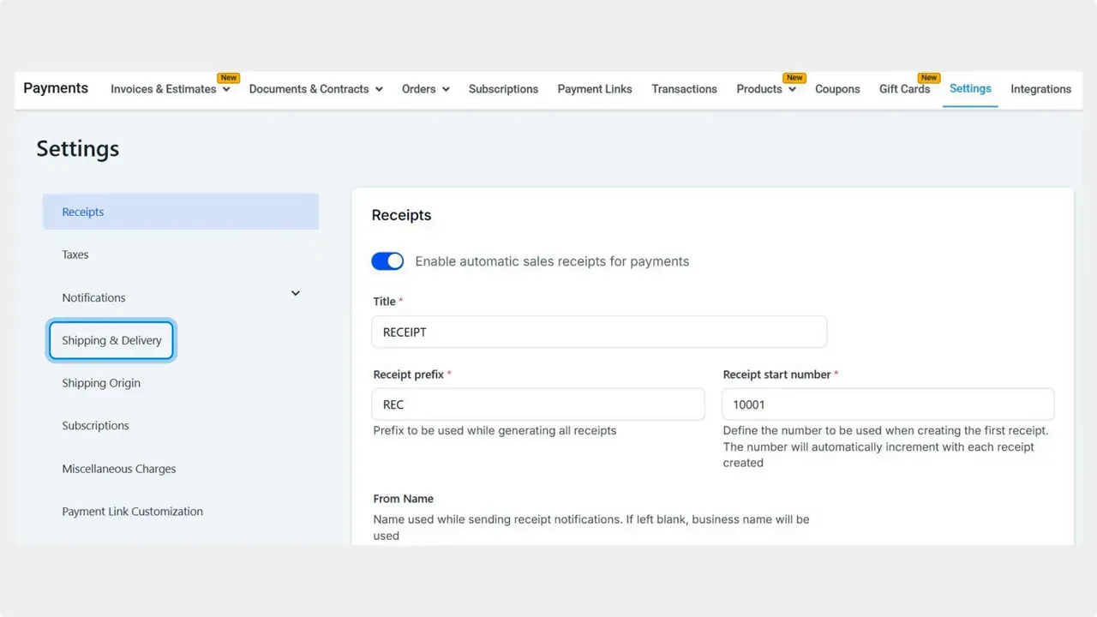Click the Receipt prefix input field
The height and width of the screenshot is (617, 1097).
pos(538,404)
